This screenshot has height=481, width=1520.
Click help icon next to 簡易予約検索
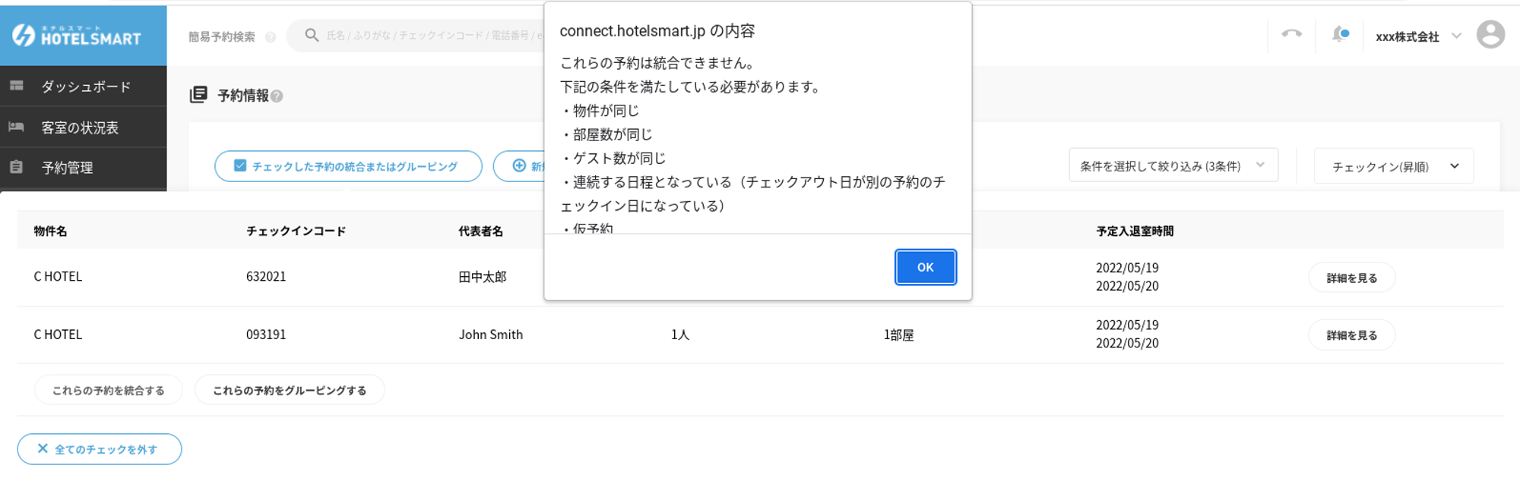tap(271, 37)
